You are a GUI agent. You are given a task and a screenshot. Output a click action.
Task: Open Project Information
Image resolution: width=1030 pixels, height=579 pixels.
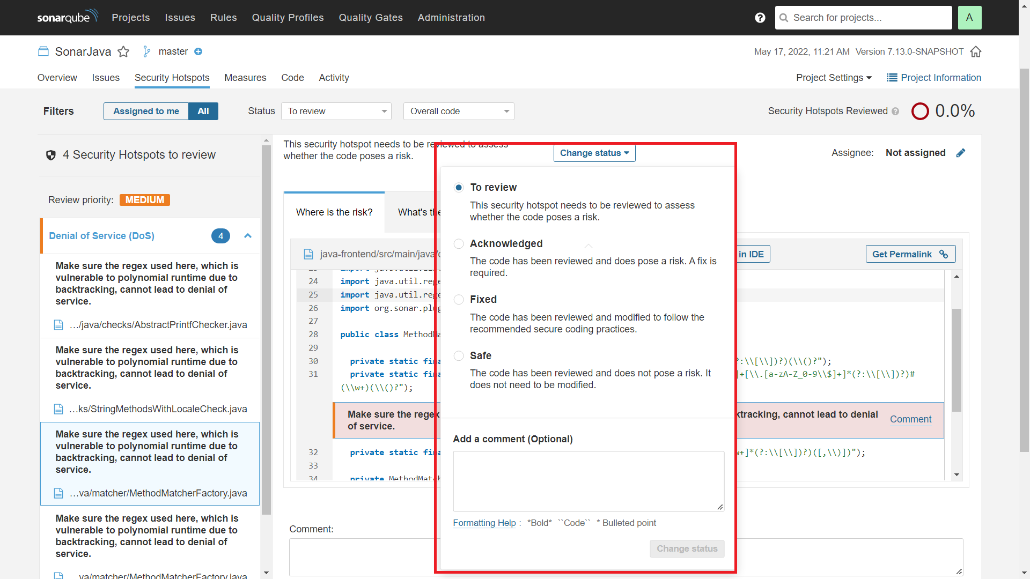pyautogui.click(x=934, y=78)
